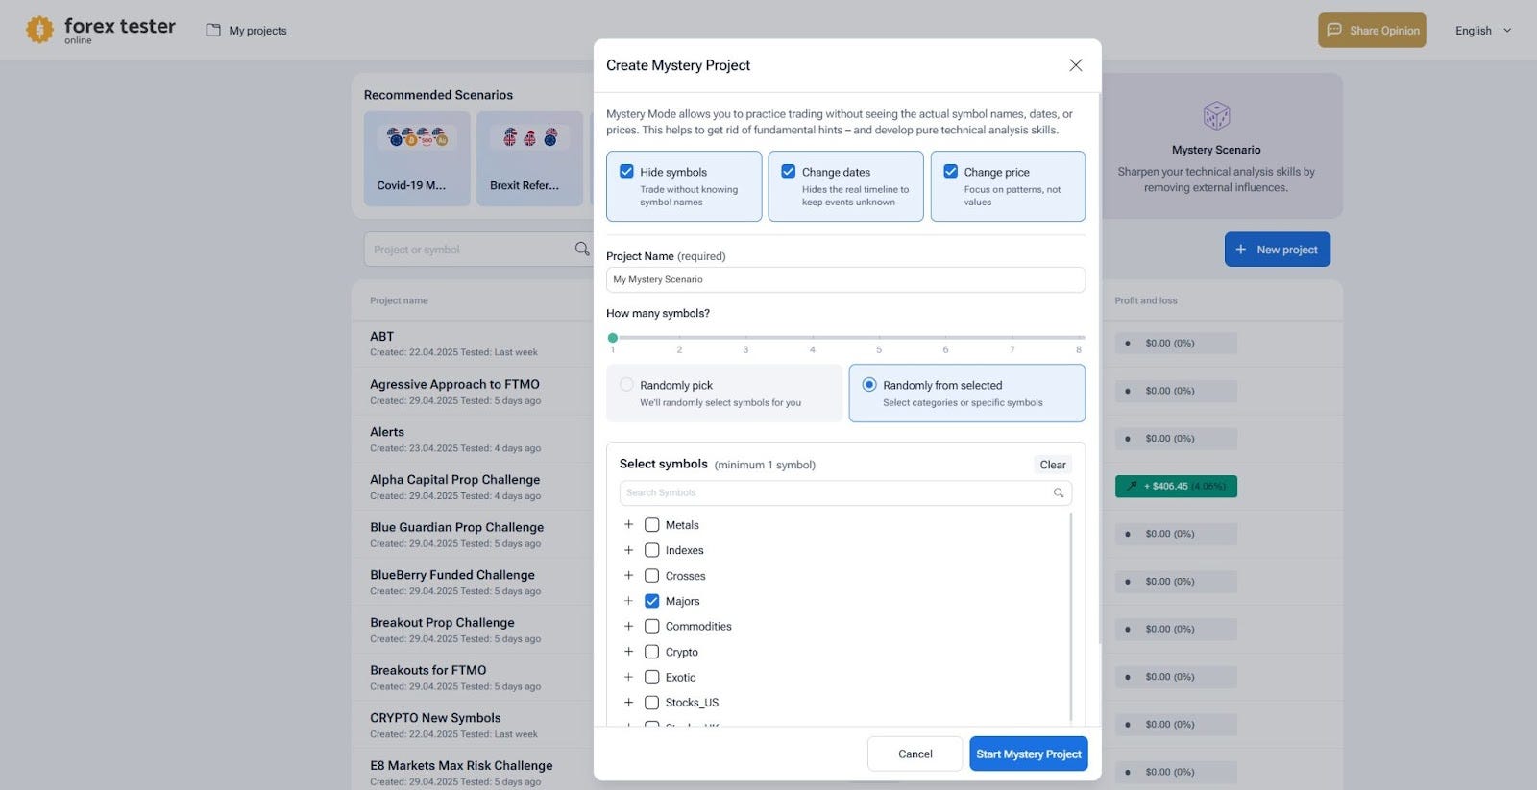Check the Commodities category checkbox
Screen dimensions: 1537x790
(x=651, y=626)
